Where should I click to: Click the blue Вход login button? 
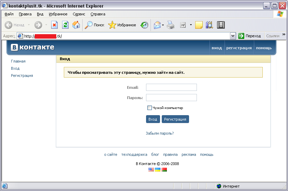click(153, 119)
